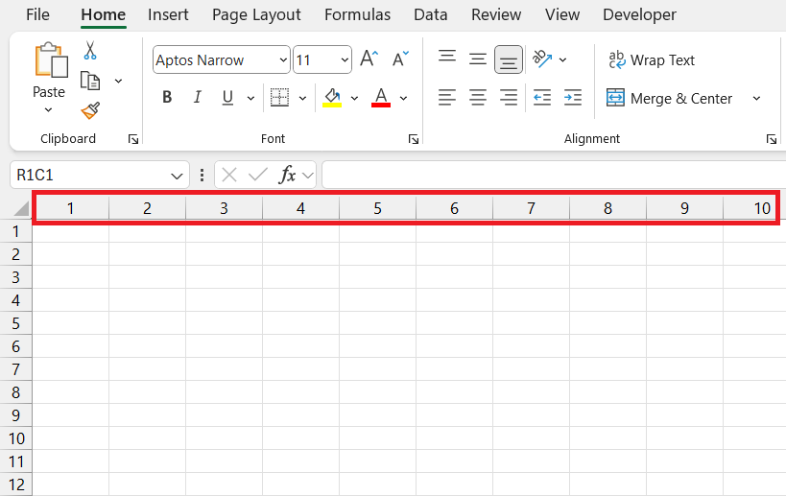Viewport: 786px width, 496px height.
Task: Select column header 5
Action: pyautogui.click(x=377, y=208)
